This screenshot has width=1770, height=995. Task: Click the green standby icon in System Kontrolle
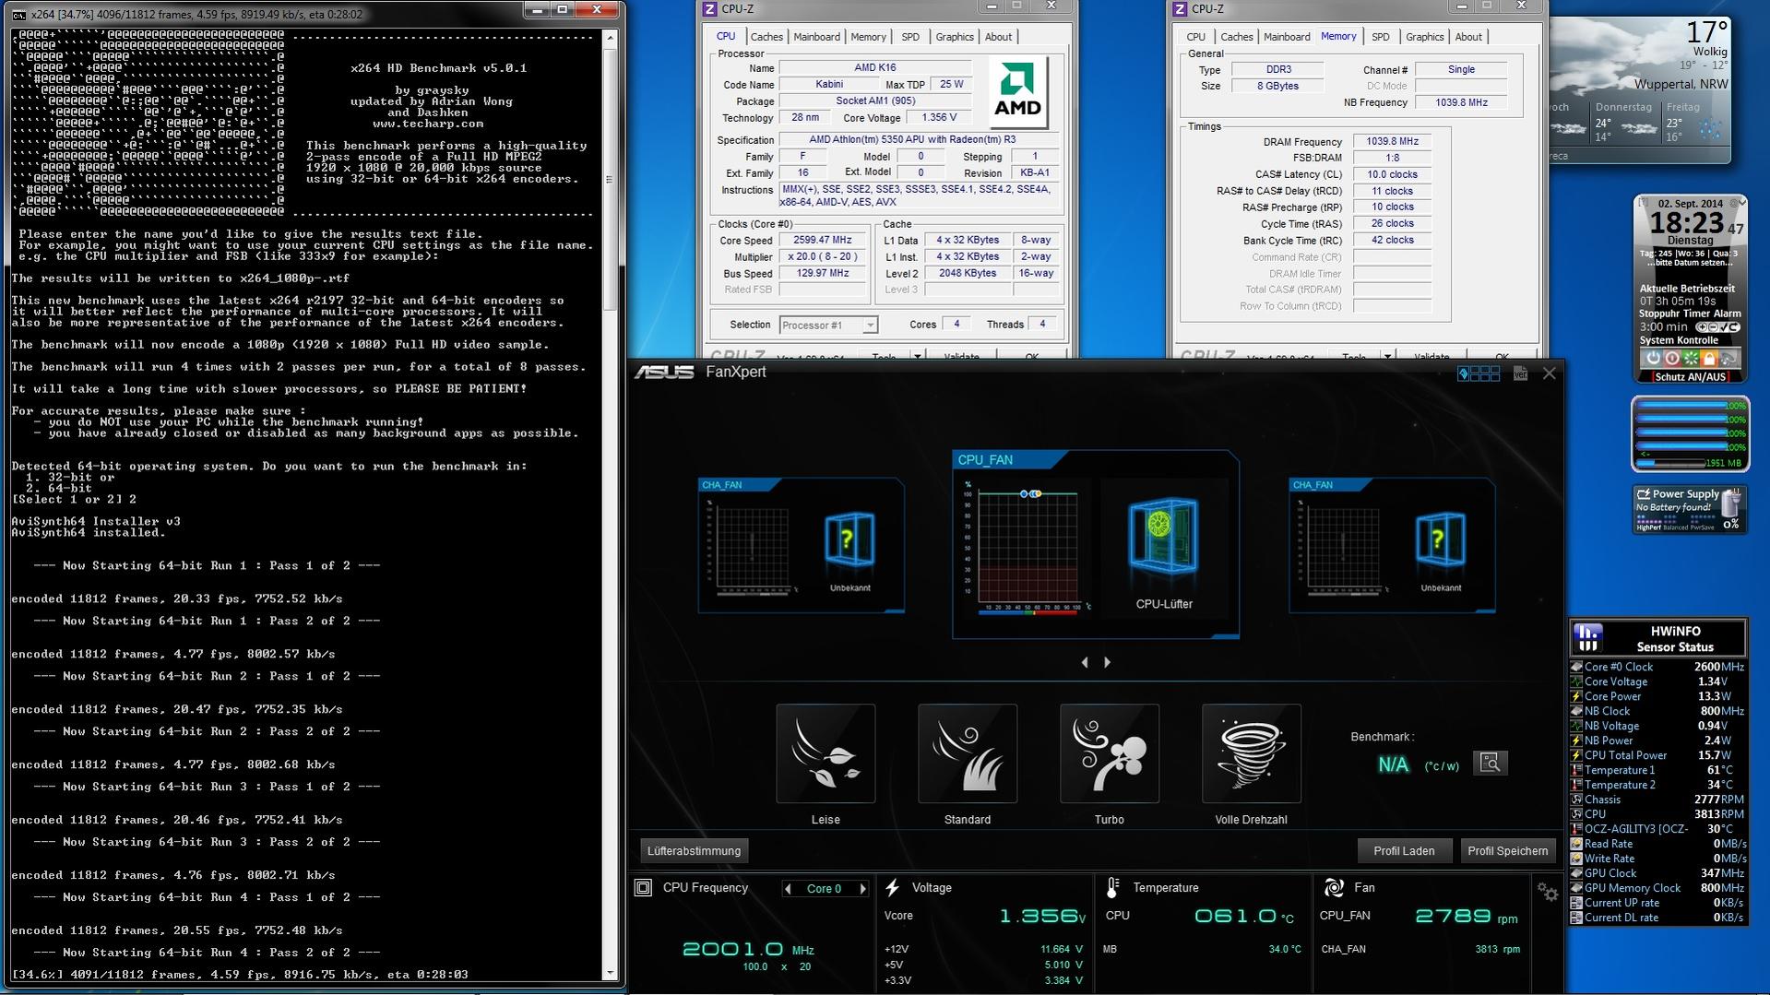point(1691,358)
